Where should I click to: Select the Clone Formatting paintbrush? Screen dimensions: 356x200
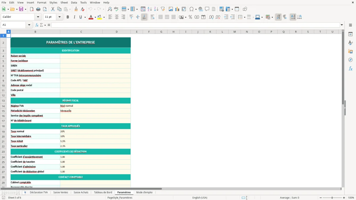point(76,9)
